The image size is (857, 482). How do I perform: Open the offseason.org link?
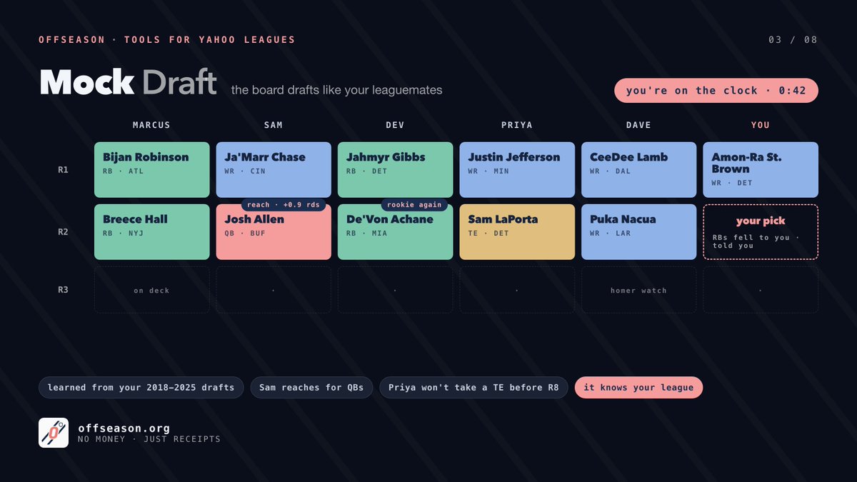[x=124, y=428]
